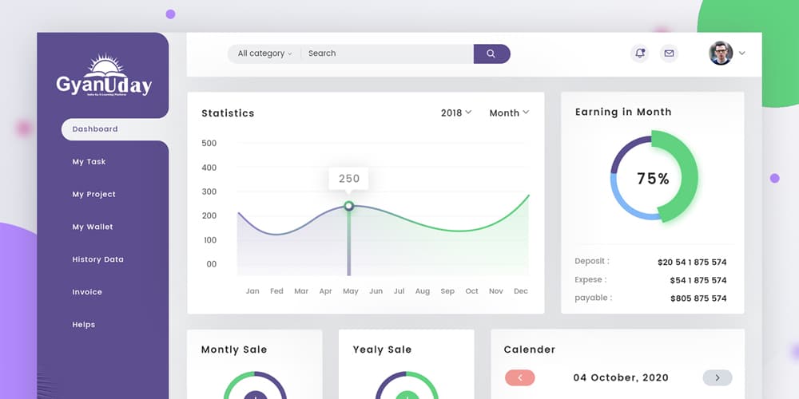
Task: Click the Montly Sale donut chart
Action: click(x=255, y=385)
